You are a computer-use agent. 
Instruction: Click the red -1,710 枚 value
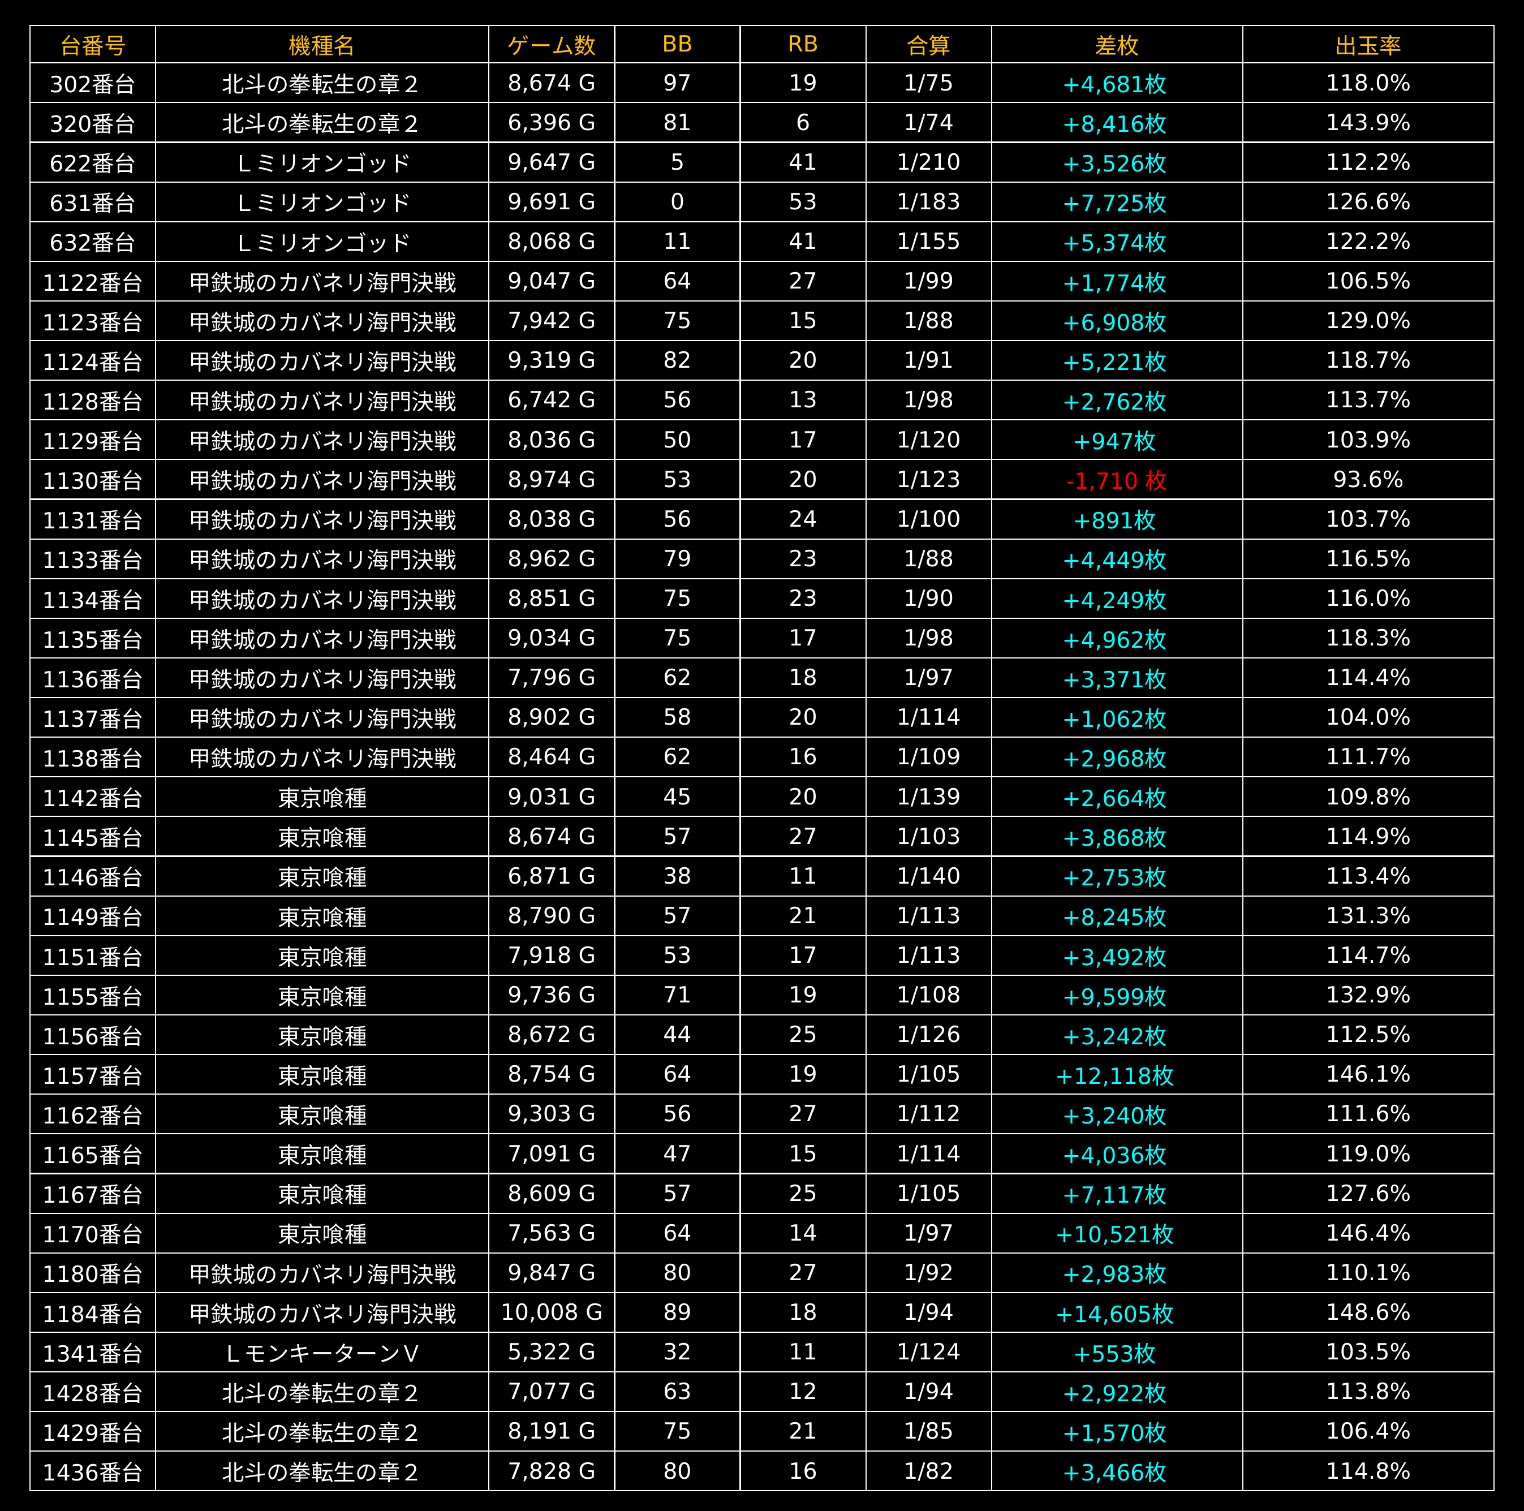coord(1116,480)
